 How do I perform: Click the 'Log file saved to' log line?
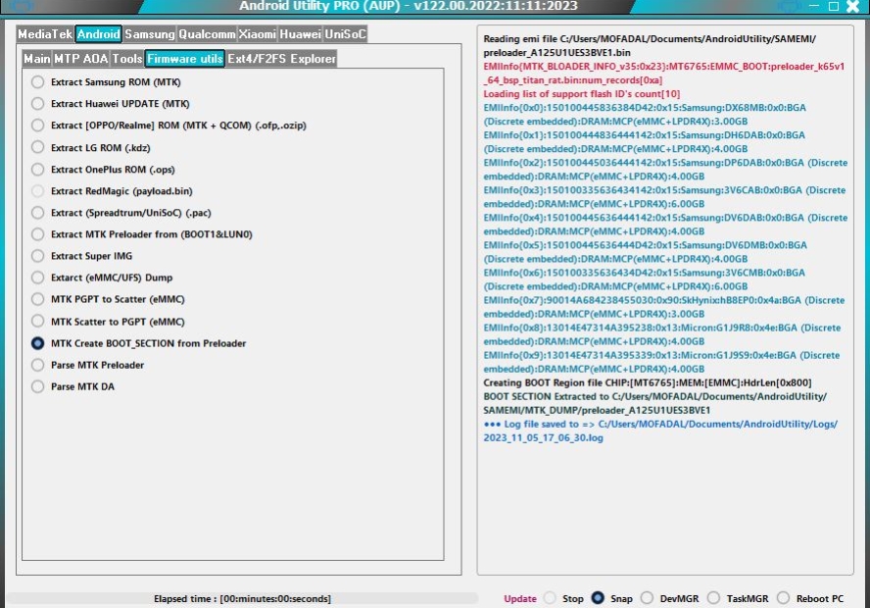pos(660,431)
